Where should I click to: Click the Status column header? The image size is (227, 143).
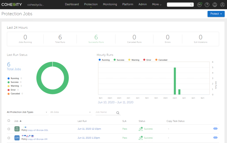(x=142, y=121)
